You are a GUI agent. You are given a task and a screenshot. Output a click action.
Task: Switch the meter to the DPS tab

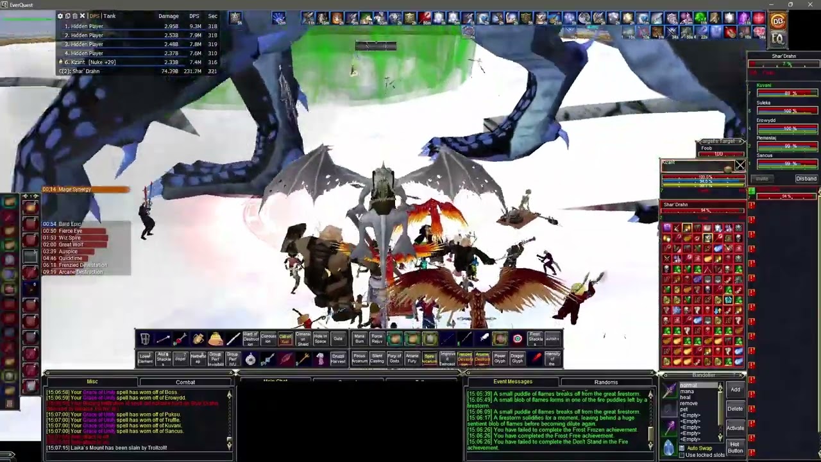[x=94, y=16]
